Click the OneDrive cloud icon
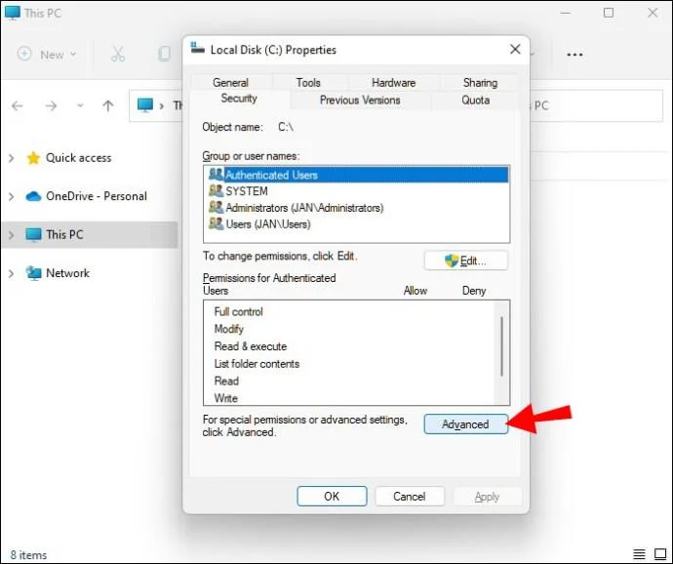673x564 pixels. 33,196
